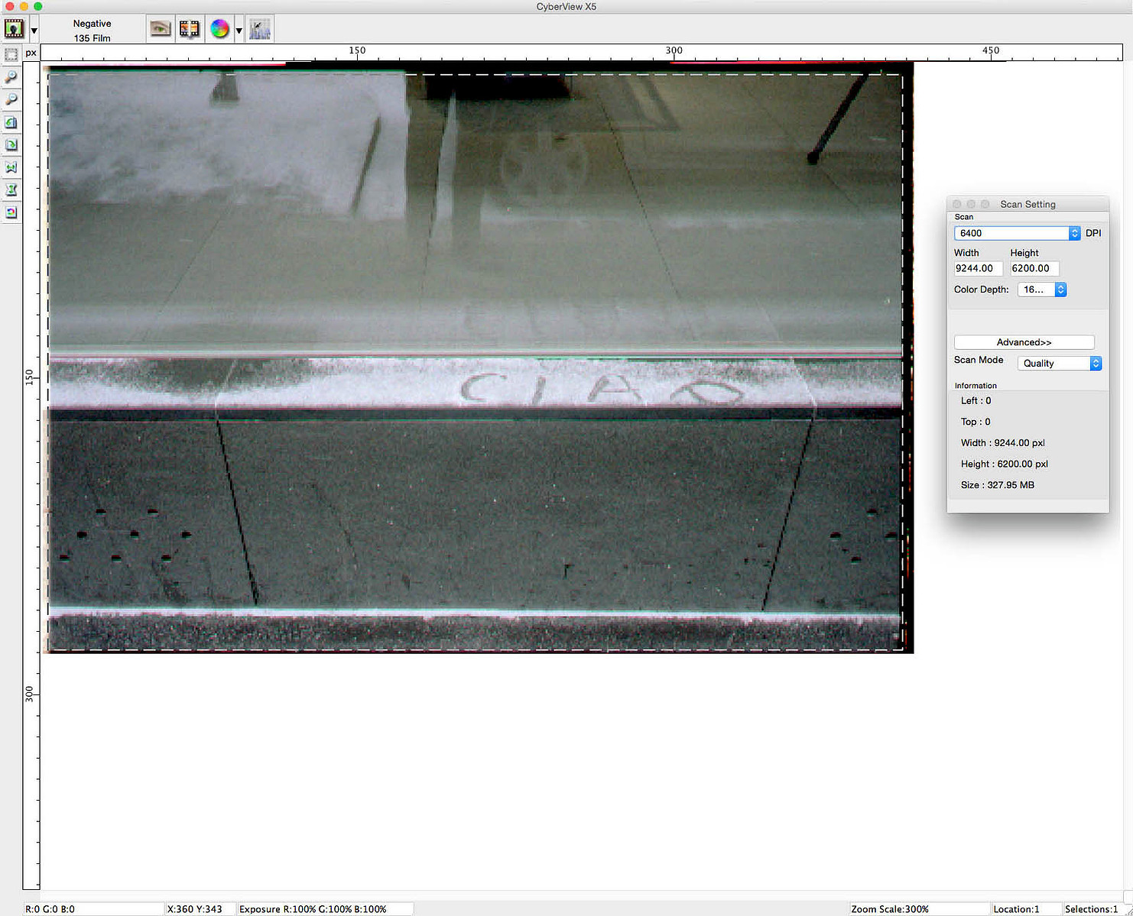The image size is (1133, 916).
Task: Flip the image vertically
Action: pos(11,189)
